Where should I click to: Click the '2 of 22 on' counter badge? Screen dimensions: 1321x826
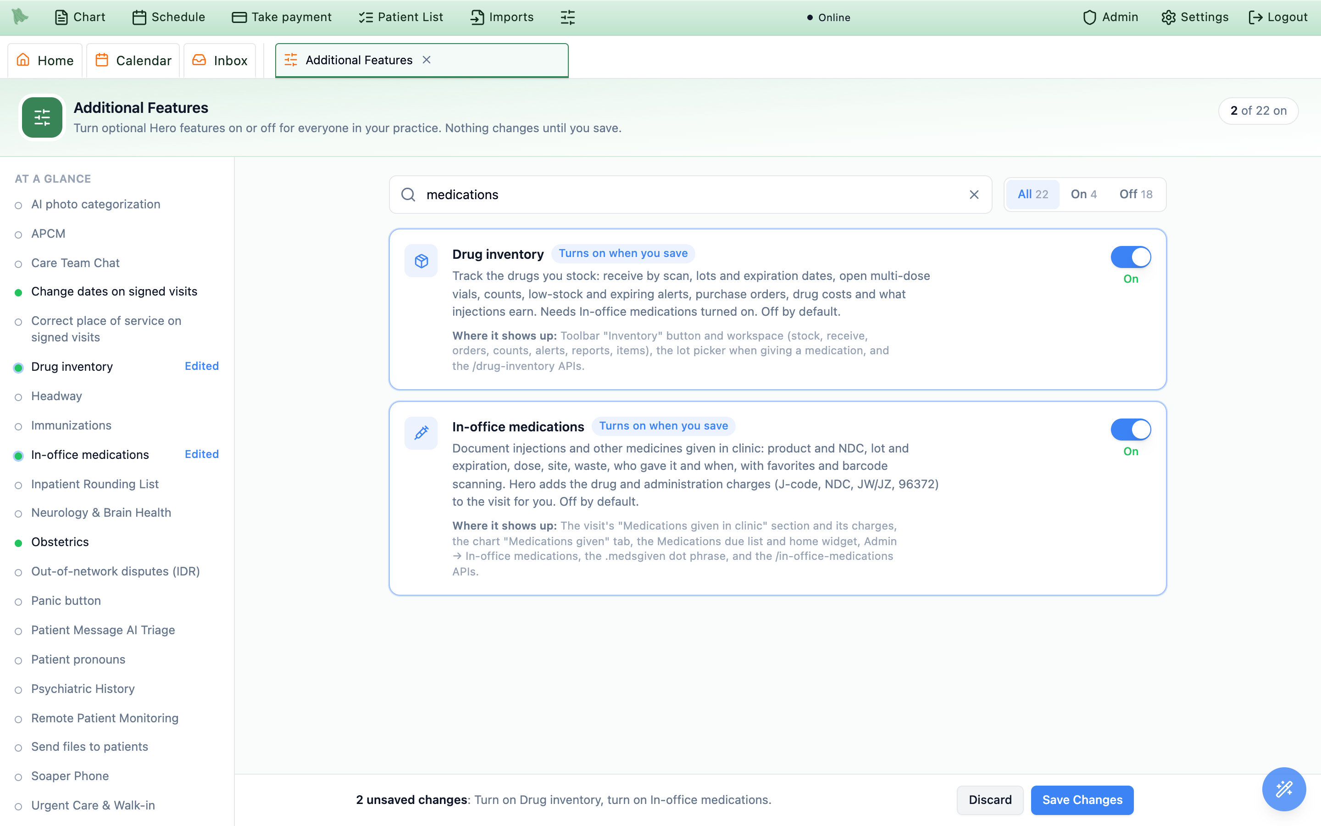(1258, 111)
